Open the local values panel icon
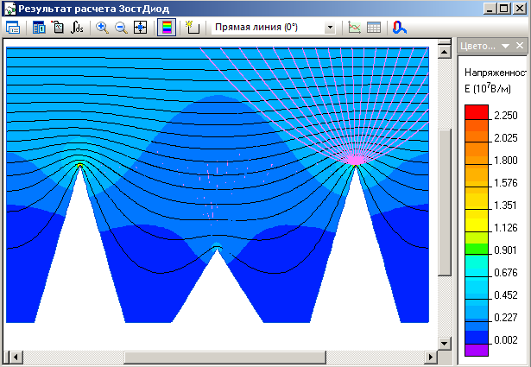This screenshot has width=531, height=367. pyautogui.click(x=39, y=28)
